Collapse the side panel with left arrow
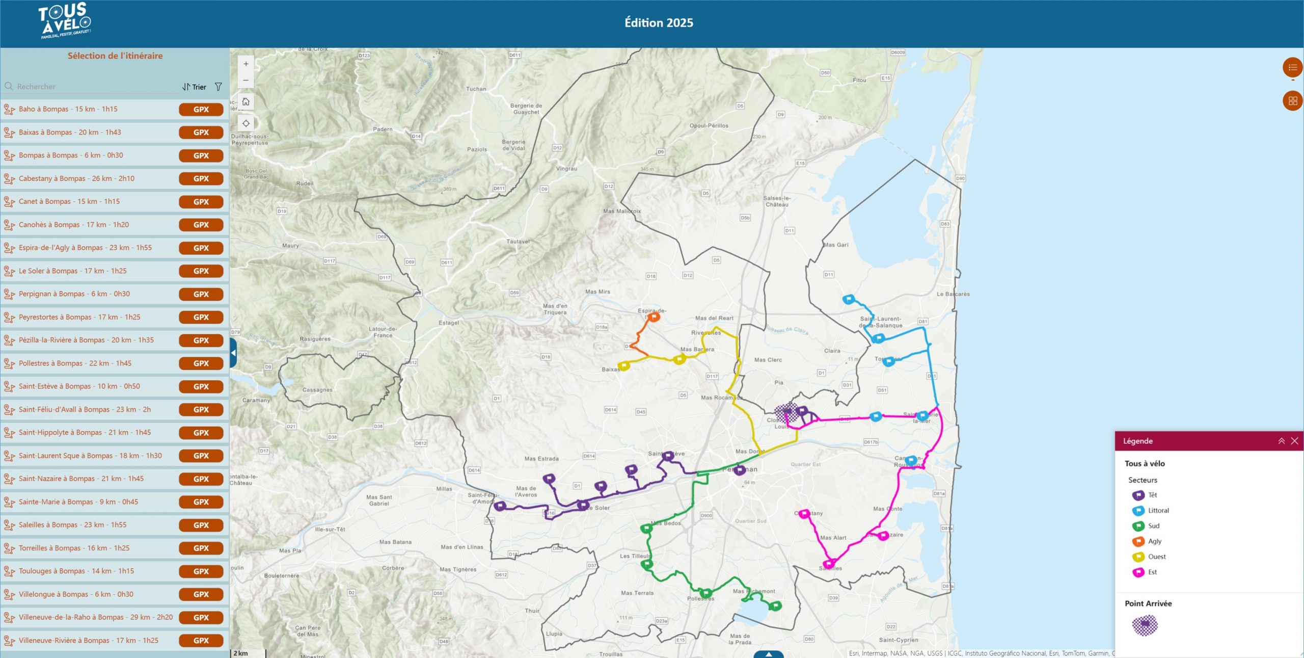 tap(233, 353)
